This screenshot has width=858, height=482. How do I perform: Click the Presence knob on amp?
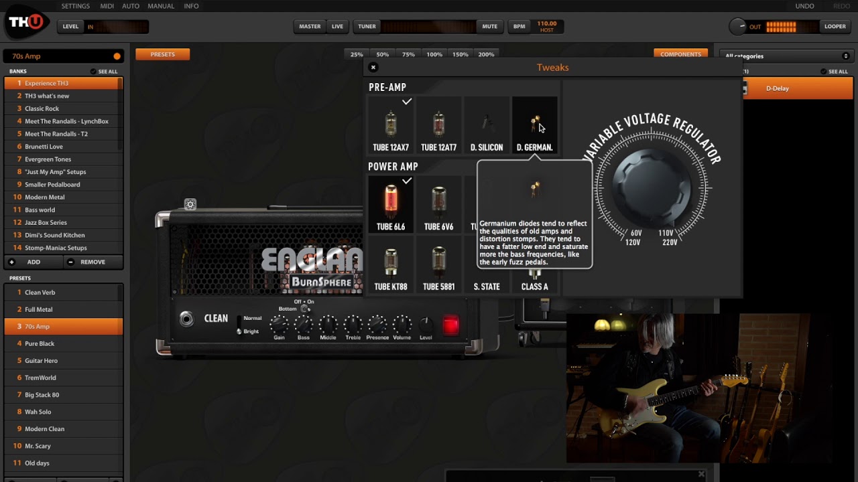point(377,325)
